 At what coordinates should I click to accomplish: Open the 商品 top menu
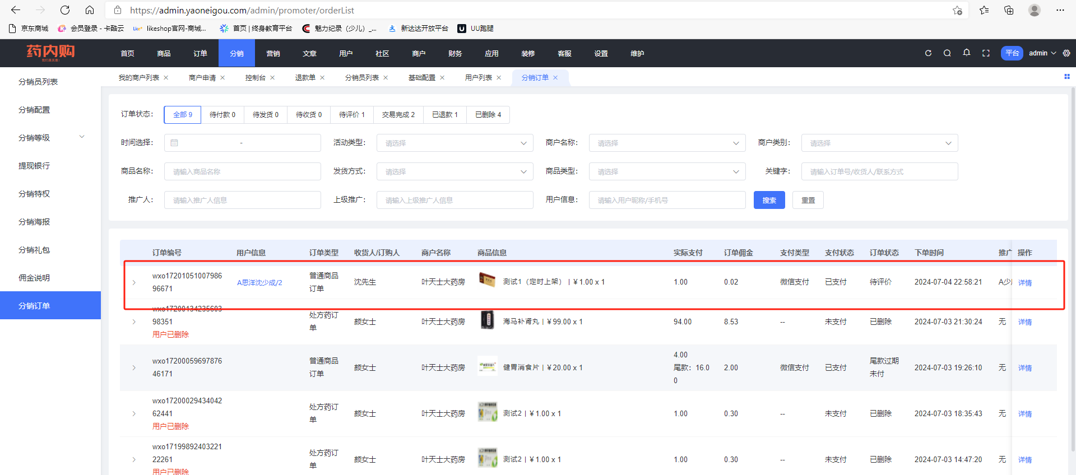tap(164, 53)
